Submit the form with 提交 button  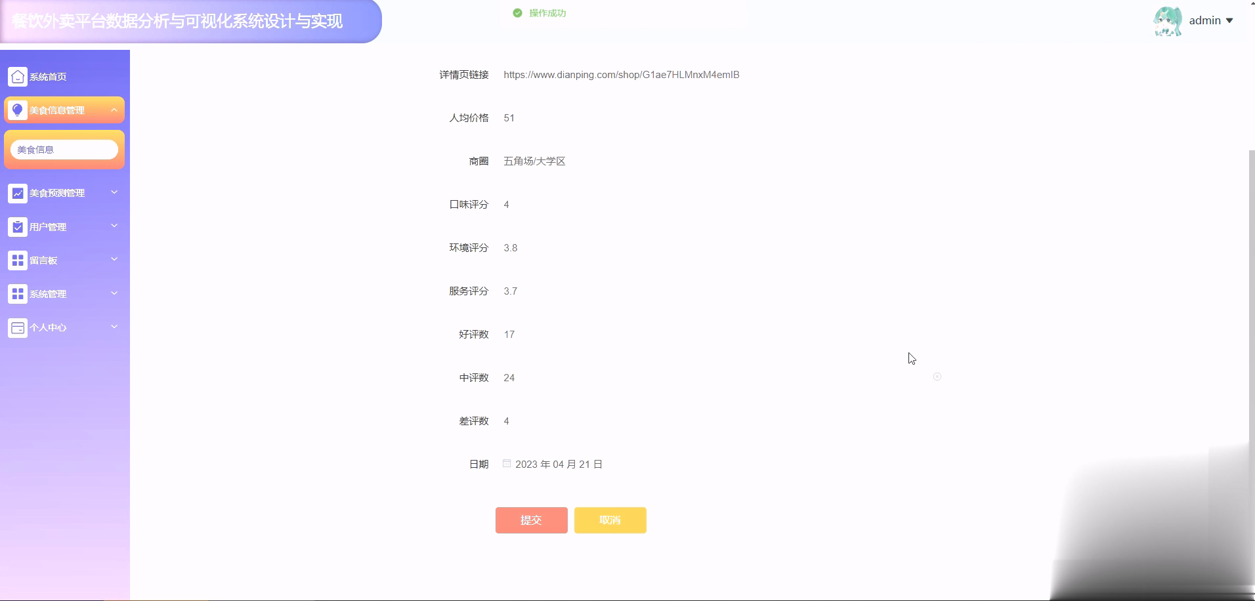click(532, 520)
